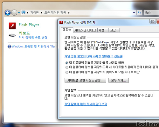Click 개인 탐색 section heading
The image size is (159, 127).
click(70, 90)
